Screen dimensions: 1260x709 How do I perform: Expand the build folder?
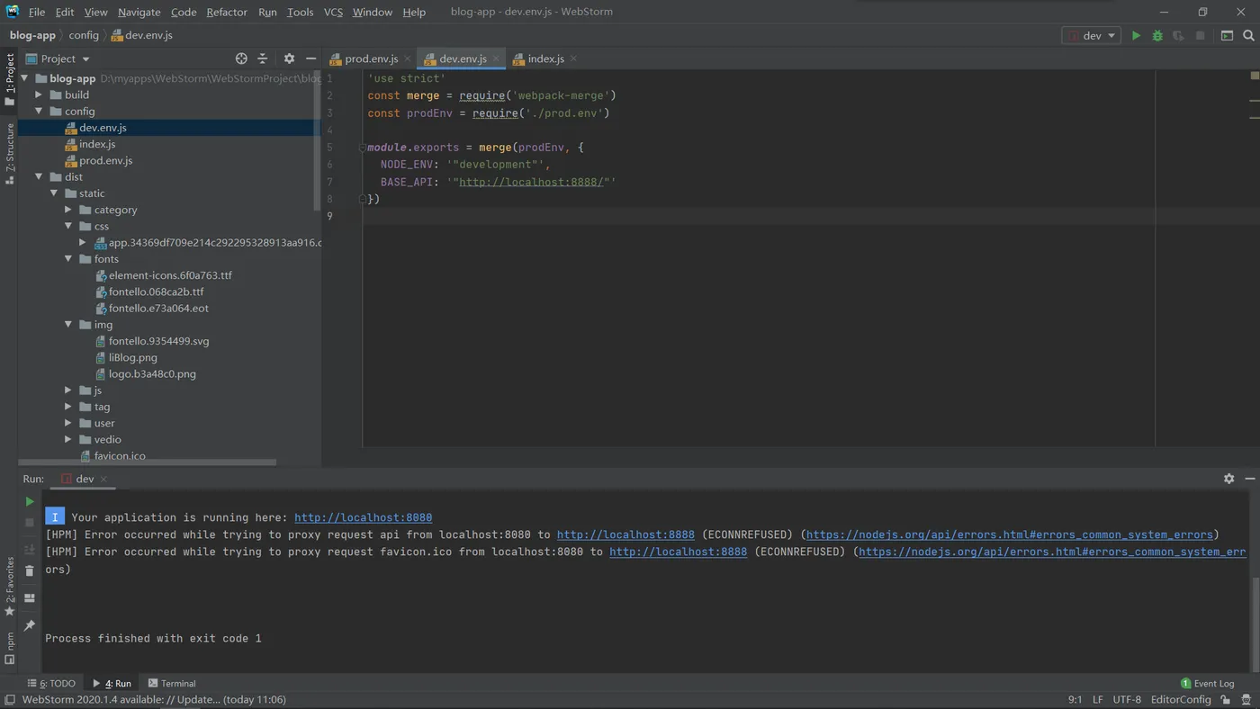pyautogui.click(x=38, y=94)
